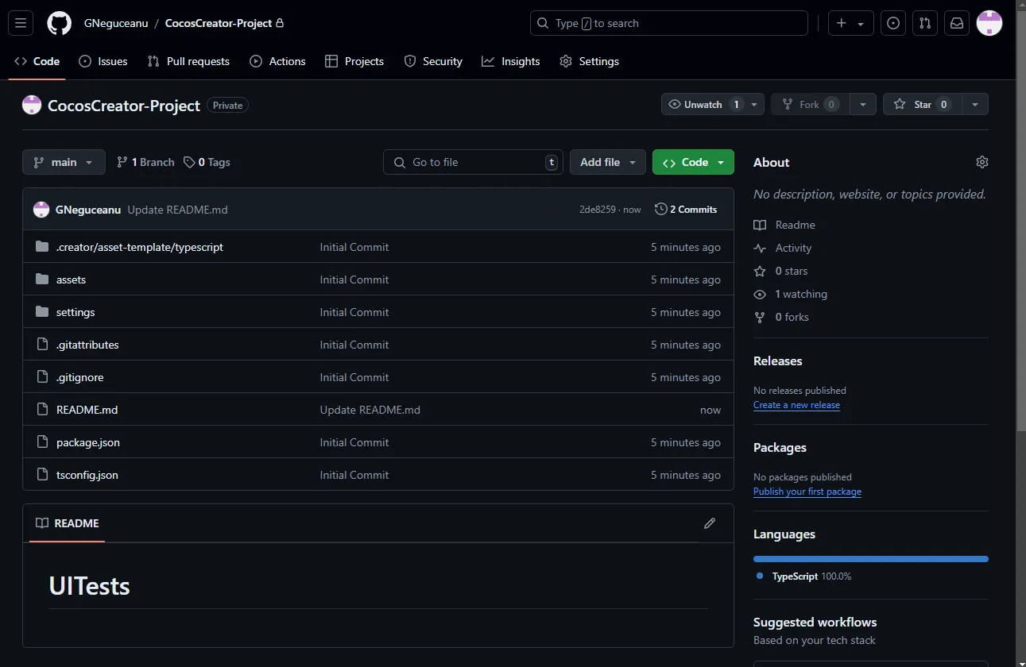Viewport: 1026px width, 667px height.
Task: Open the About section settings gear
Action: (x=981, y=162)
